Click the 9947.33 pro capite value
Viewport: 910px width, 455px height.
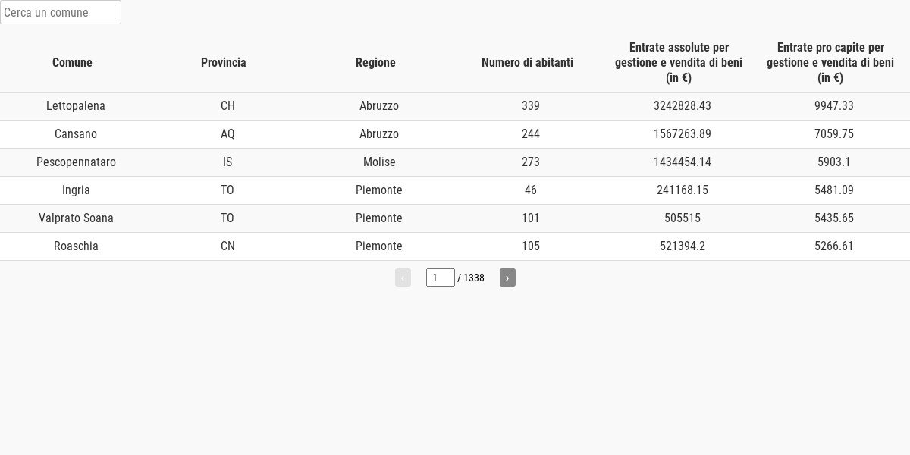click(833, 106)
